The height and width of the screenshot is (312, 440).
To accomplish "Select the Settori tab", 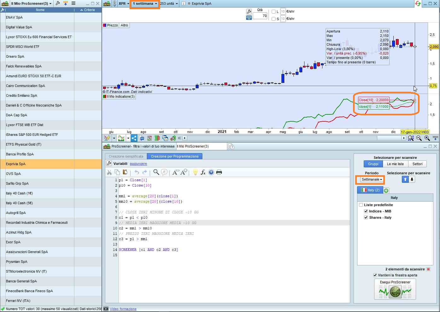I will click(x=417, y=164).
